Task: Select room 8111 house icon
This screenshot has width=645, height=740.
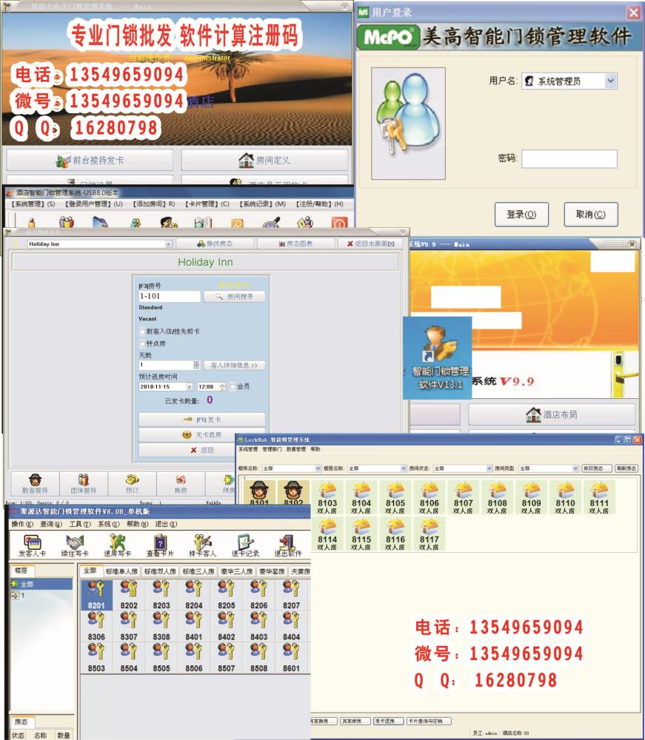Action: coord(599,497)
